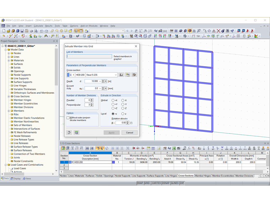Toggle the SNAP status bar button

[x=140, y=183]
